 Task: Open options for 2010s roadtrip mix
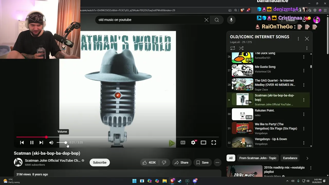(311, 168)
